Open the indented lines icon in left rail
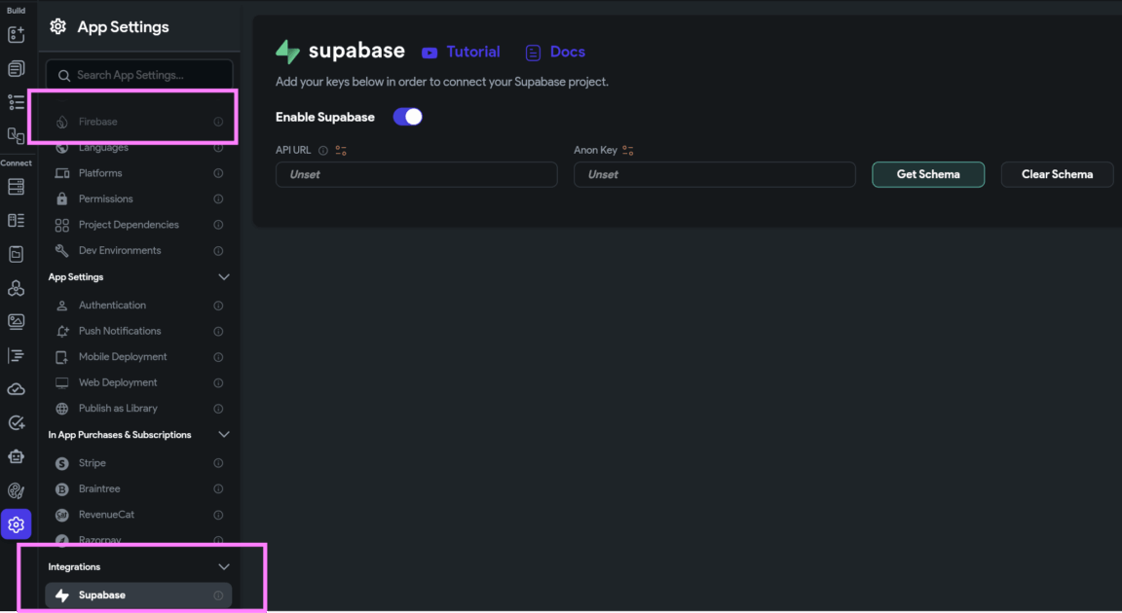The image size is (1122, 613). (16, 355)
